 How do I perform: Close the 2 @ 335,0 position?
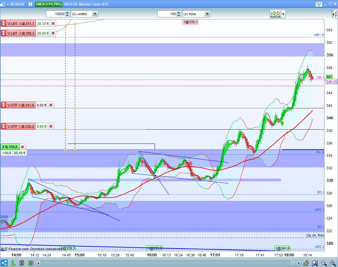[23, 147]
